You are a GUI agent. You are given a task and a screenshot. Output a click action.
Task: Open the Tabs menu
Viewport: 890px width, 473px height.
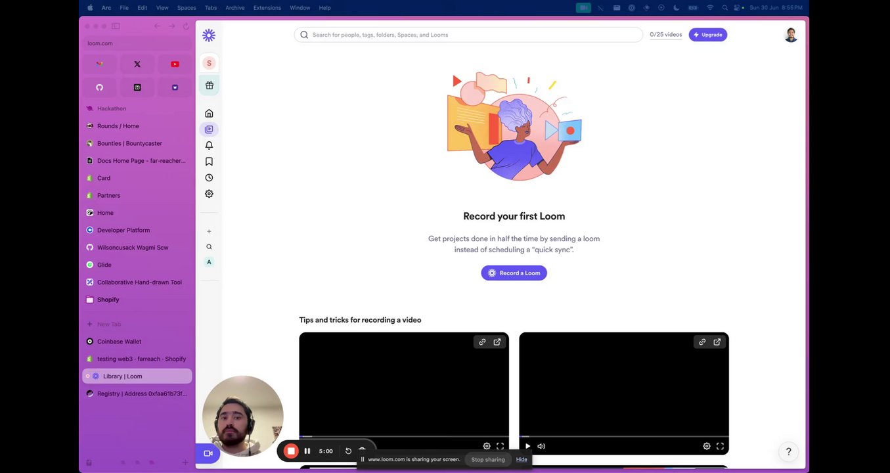coord(211,8)
